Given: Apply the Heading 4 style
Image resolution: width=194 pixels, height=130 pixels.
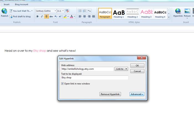Looking at the screenshot, I should point(160,13).
